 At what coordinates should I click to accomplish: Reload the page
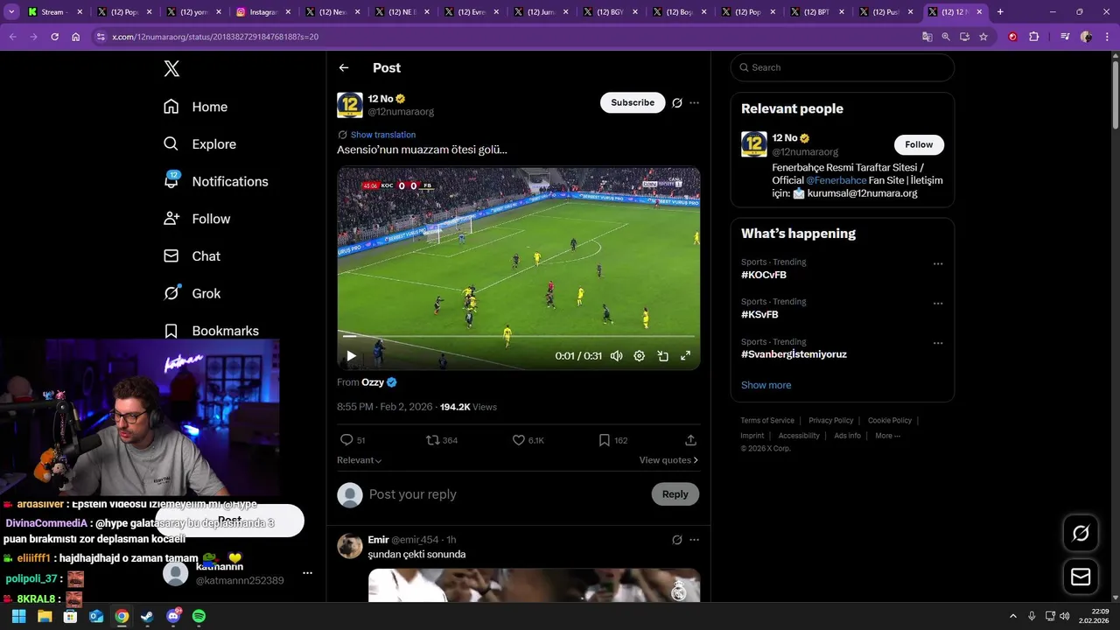54,37
